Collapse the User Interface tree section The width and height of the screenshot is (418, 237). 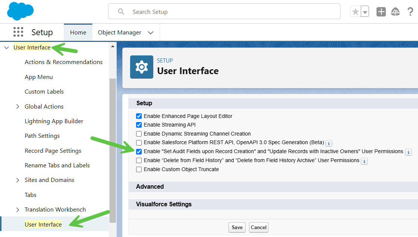7,48
